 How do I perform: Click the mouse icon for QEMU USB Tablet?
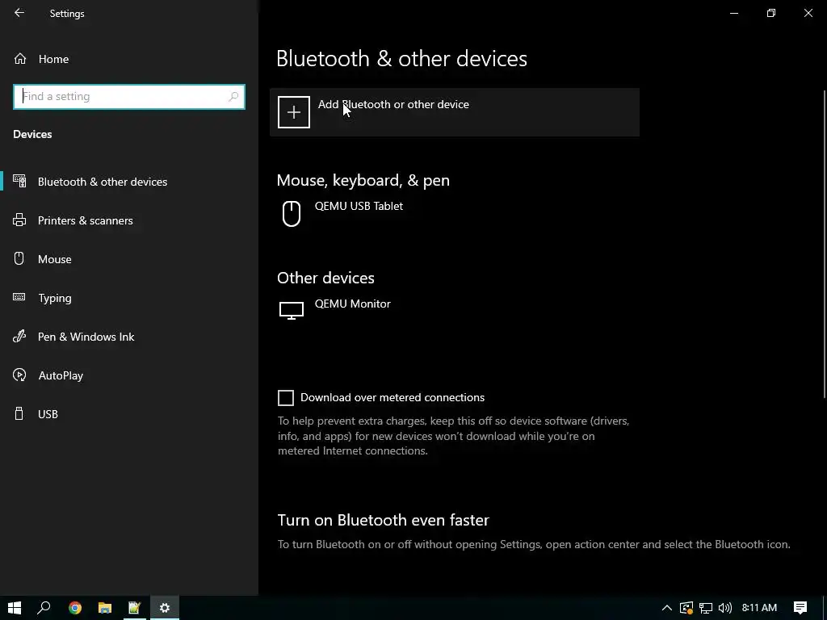[x=292, y=213]
